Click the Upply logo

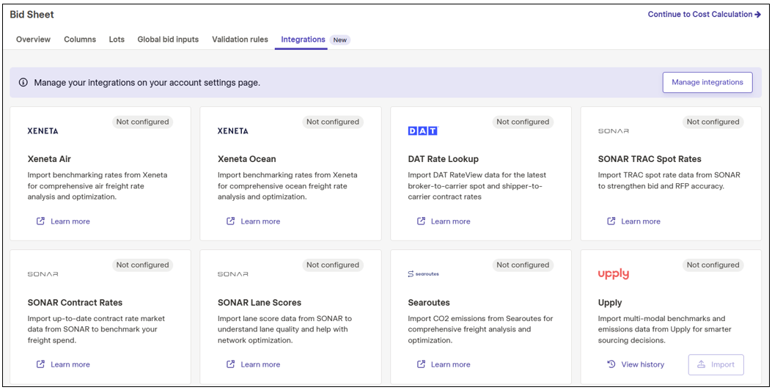(614, 274)
